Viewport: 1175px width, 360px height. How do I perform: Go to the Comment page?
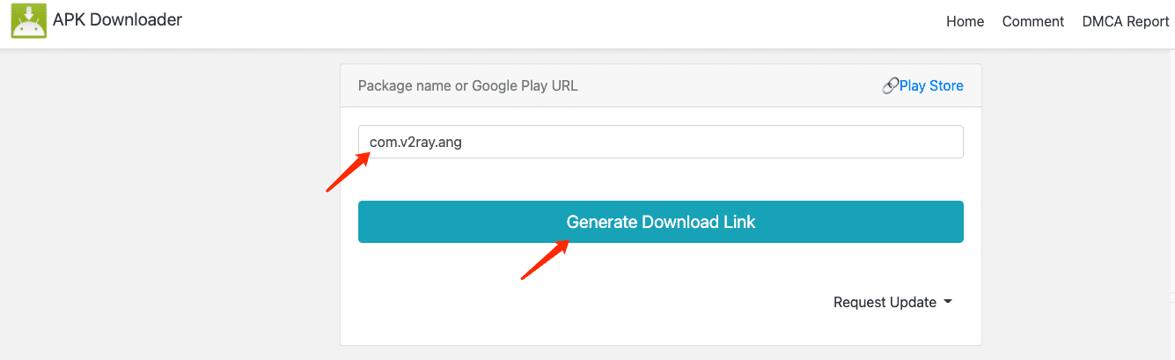point(1033,21)
